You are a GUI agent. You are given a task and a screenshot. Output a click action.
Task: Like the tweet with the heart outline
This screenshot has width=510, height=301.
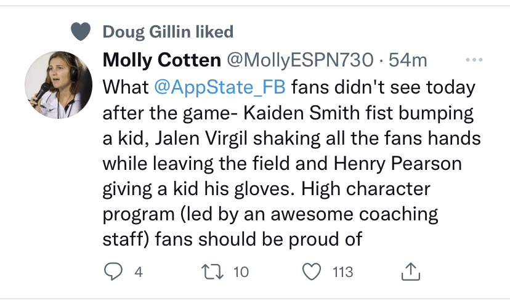[x=314, y=271]
